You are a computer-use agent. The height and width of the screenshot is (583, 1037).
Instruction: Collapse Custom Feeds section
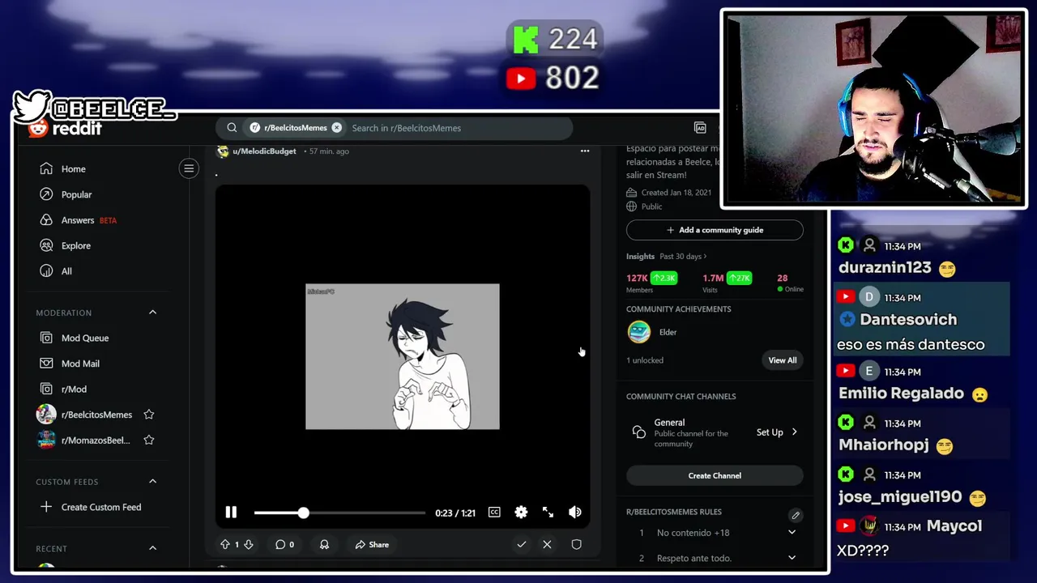152,482
